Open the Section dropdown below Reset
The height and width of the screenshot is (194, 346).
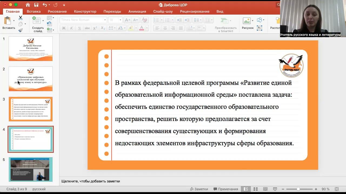click(x=51, y=30)
